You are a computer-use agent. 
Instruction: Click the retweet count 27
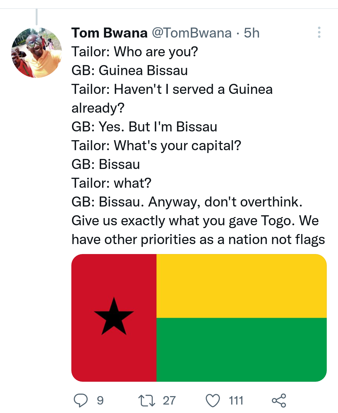169,400
